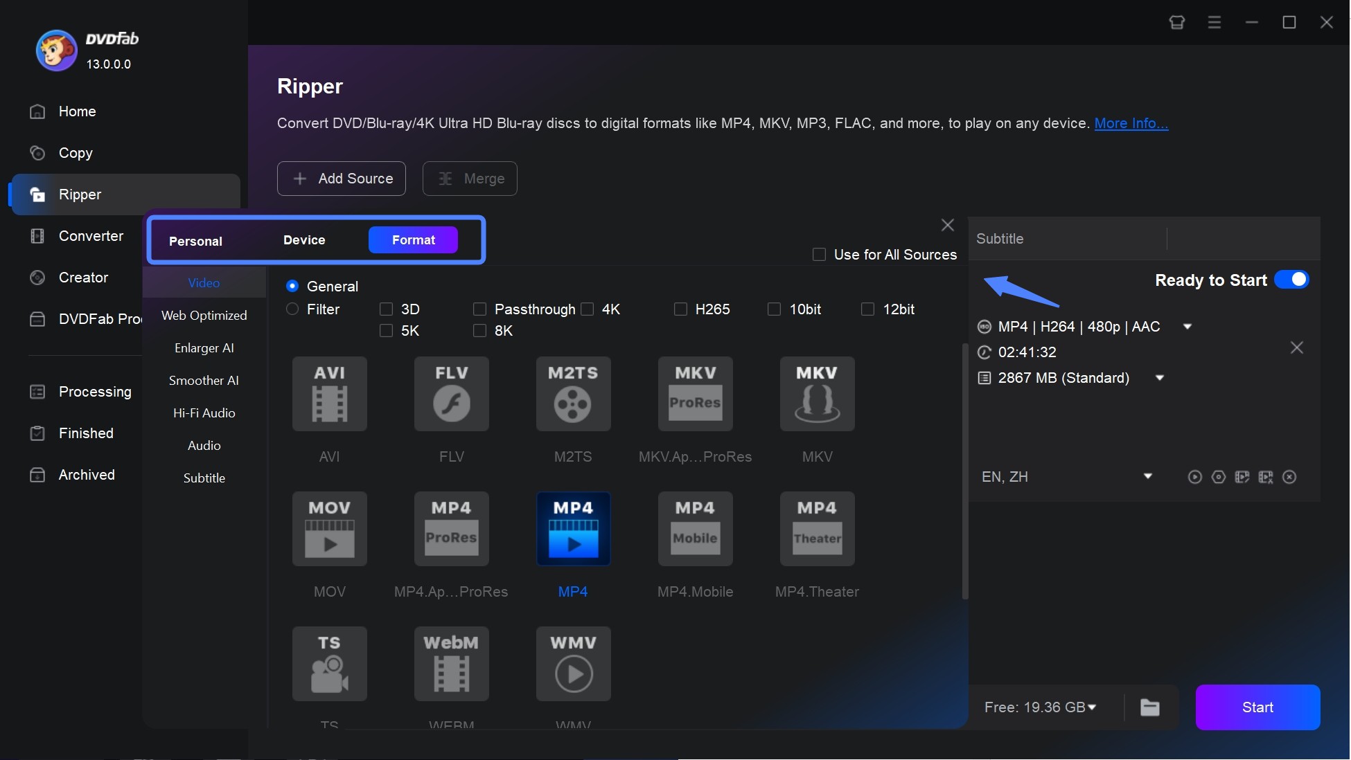Select the General radio button
The width and height of the screenshot is (1351, 760).
point(292,285)
